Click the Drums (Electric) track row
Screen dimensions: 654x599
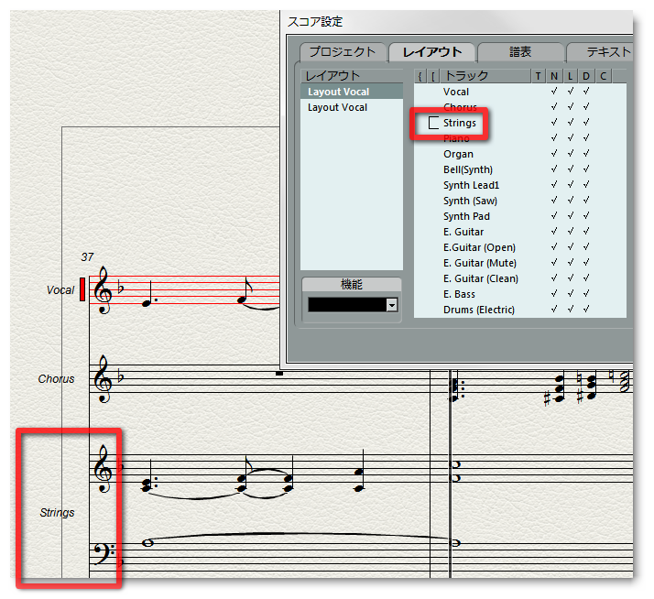(x=520, y=310)
